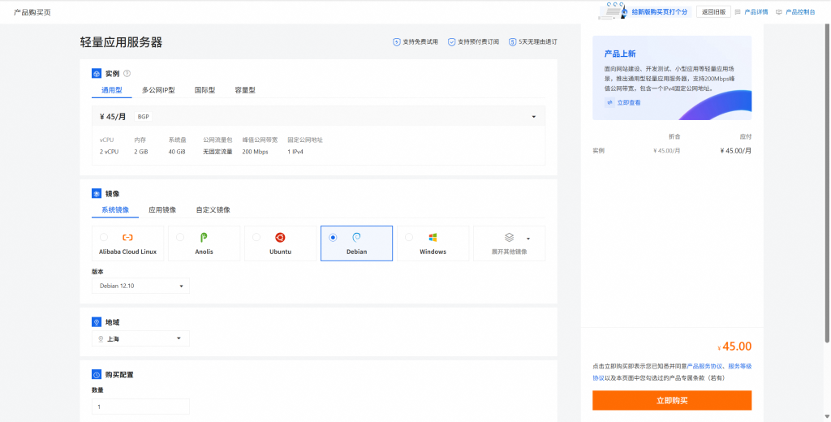Open the 上海 region dropdown
The width and height of the screenshot is (831, 422).
(140, 338)
